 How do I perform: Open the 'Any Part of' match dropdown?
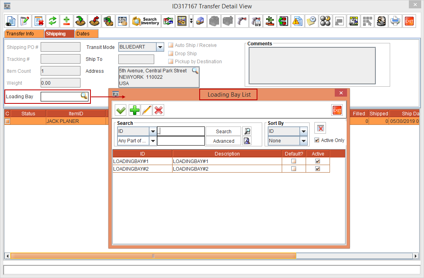tap(153, 141)
